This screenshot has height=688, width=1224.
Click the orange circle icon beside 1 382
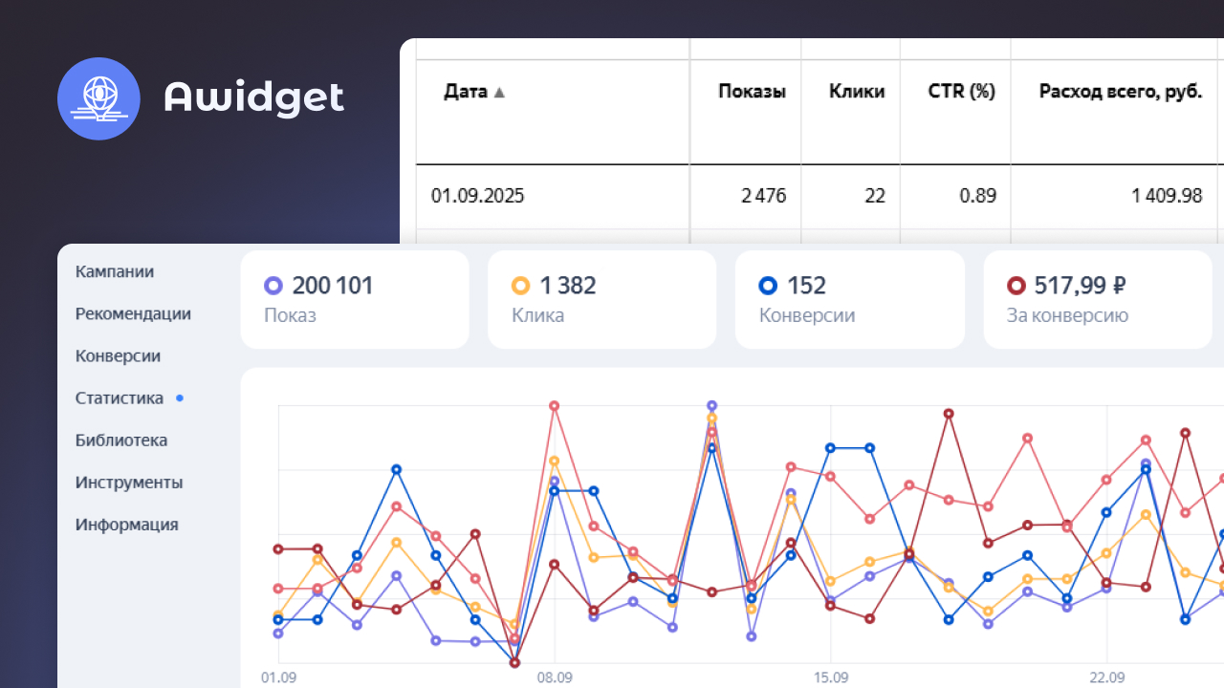521,286
